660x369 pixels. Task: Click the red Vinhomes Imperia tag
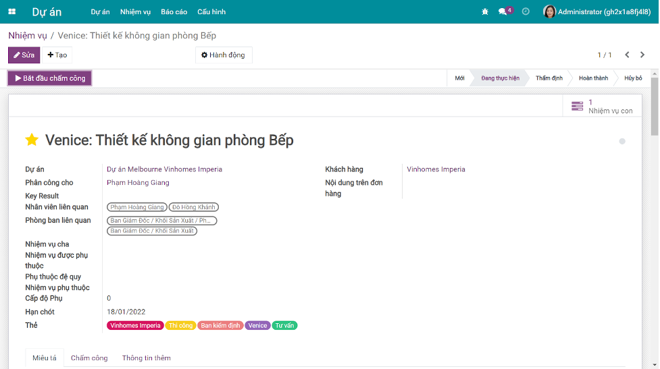[x=135, y=325]
